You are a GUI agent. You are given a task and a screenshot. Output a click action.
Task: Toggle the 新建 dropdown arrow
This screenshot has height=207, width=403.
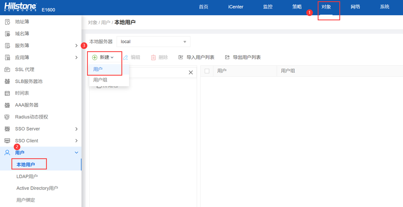[112, 58]
